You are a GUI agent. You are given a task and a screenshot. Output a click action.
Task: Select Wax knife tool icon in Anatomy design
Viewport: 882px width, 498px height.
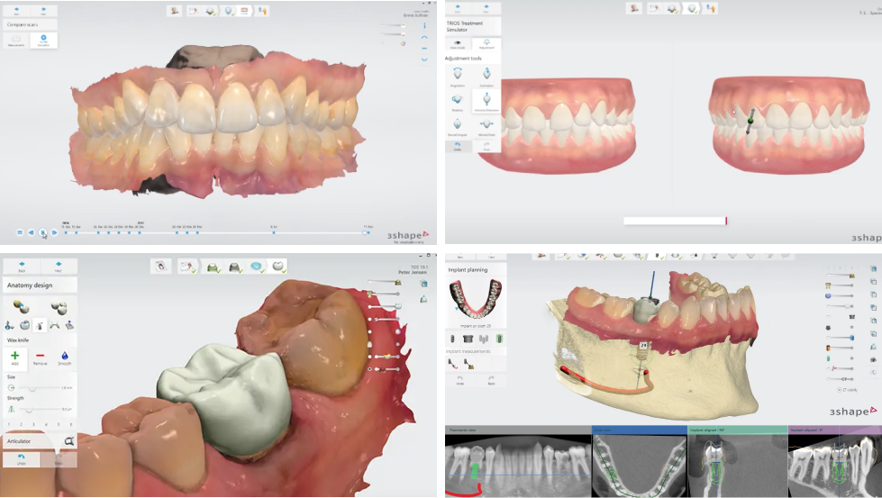pos(40,325)
